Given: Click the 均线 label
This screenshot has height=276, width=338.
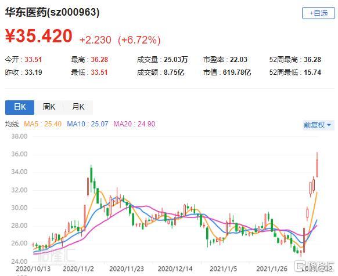Looking at the screenshot, I should click(12, 124).
